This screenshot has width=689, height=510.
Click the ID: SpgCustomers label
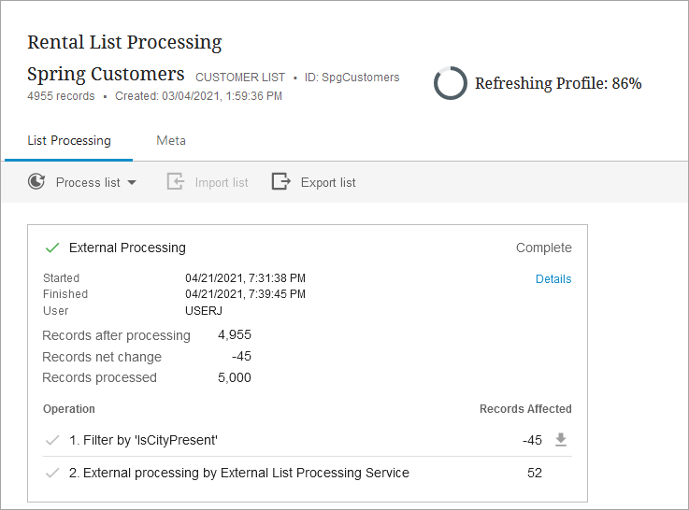[x=360, y=78]
